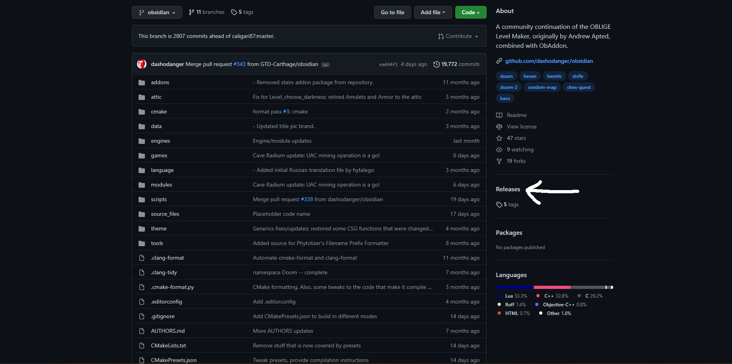
Task: Open the green Code dropdown
Action: (x=470, y=12)
